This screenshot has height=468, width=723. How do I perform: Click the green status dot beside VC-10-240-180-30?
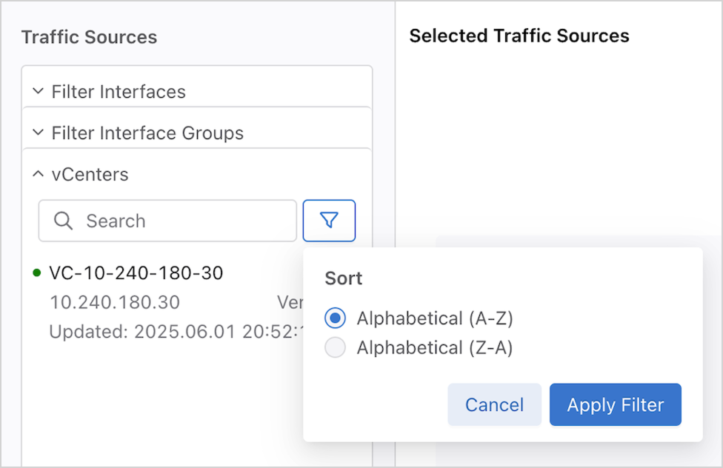tap(37, 273)
